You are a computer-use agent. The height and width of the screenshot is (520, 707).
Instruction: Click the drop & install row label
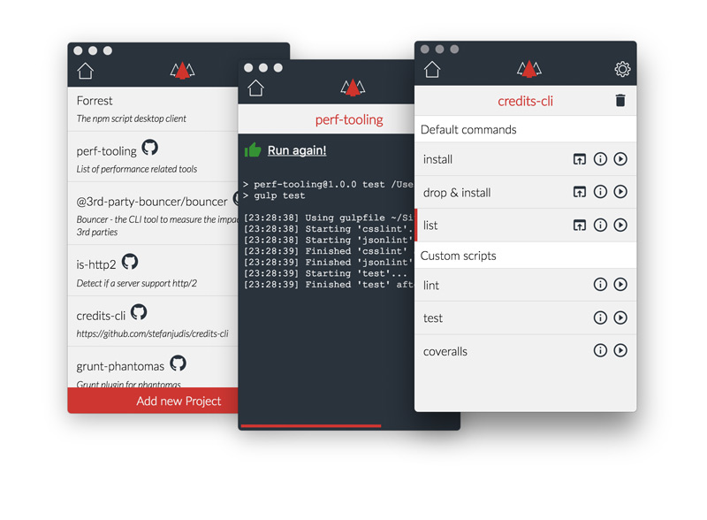click(x=457, y=193)
